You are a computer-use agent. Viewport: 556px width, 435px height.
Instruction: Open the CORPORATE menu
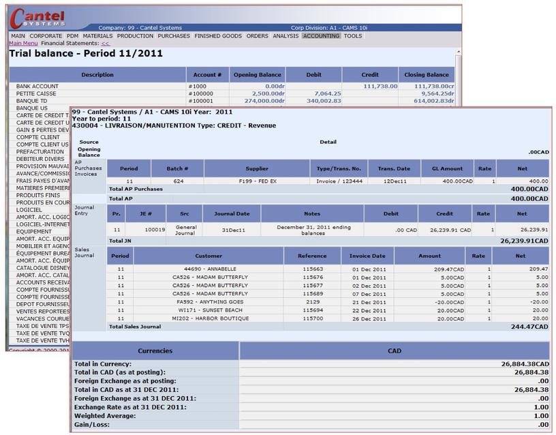point(46,36)
